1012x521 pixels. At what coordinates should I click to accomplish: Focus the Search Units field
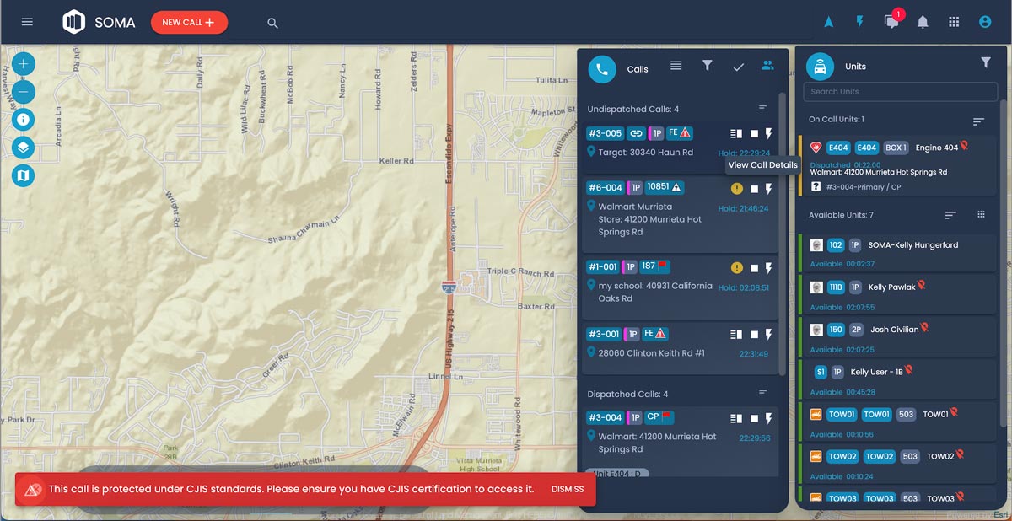(x=901, y=92)
